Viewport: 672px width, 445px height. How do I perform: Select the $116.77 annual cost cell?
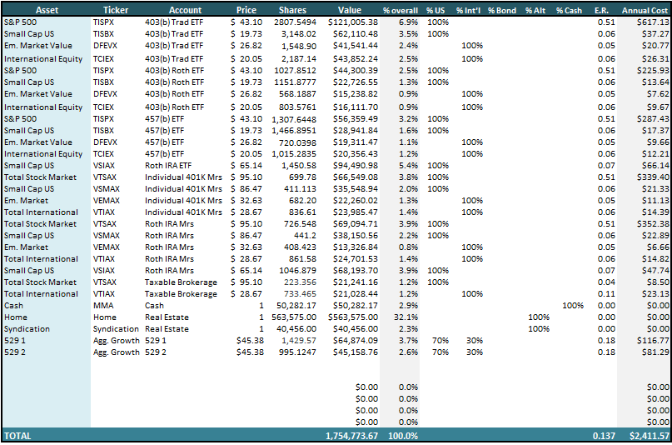pyautogui.click(x=653, y=340)
